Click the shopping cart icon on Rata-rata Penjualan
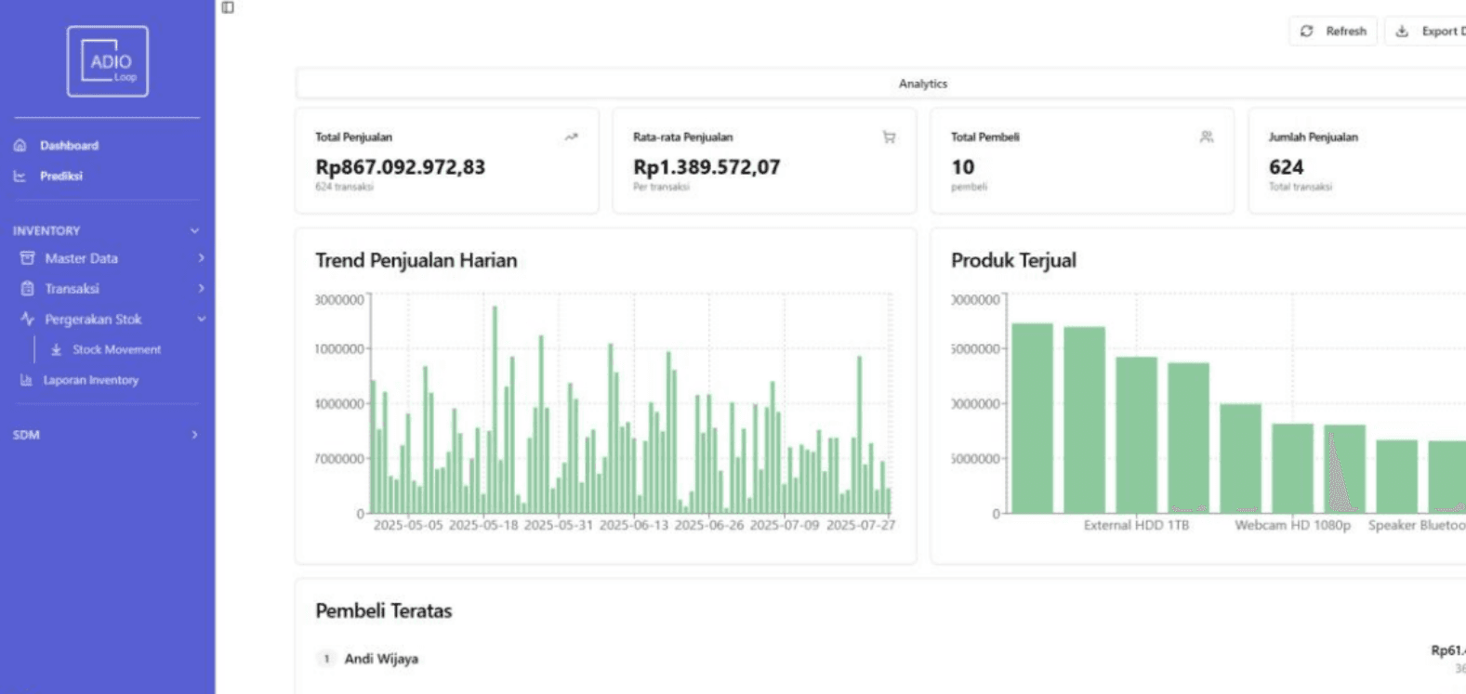Image resolution: width=1466 pixels, height=694 pixels. point(889,137)
